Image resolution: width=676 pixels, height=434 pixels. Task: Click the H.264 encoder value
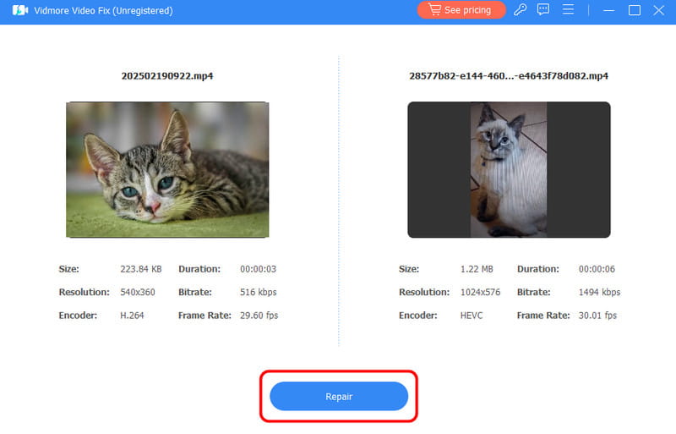coord(133,316)
